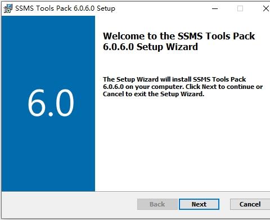Close the setup wizard window
The width and height of the screenshot is (270, 220).
click(x=266, y=8)
